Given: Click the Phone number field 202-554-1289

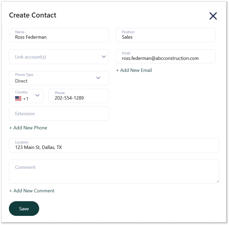Looking at the screenshot, I should pyautogui.click(x=79, y=96).
